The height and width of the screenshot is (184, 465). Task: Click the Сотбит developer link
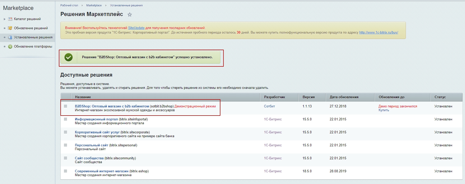pyautogui.click(x=269, y=106)
